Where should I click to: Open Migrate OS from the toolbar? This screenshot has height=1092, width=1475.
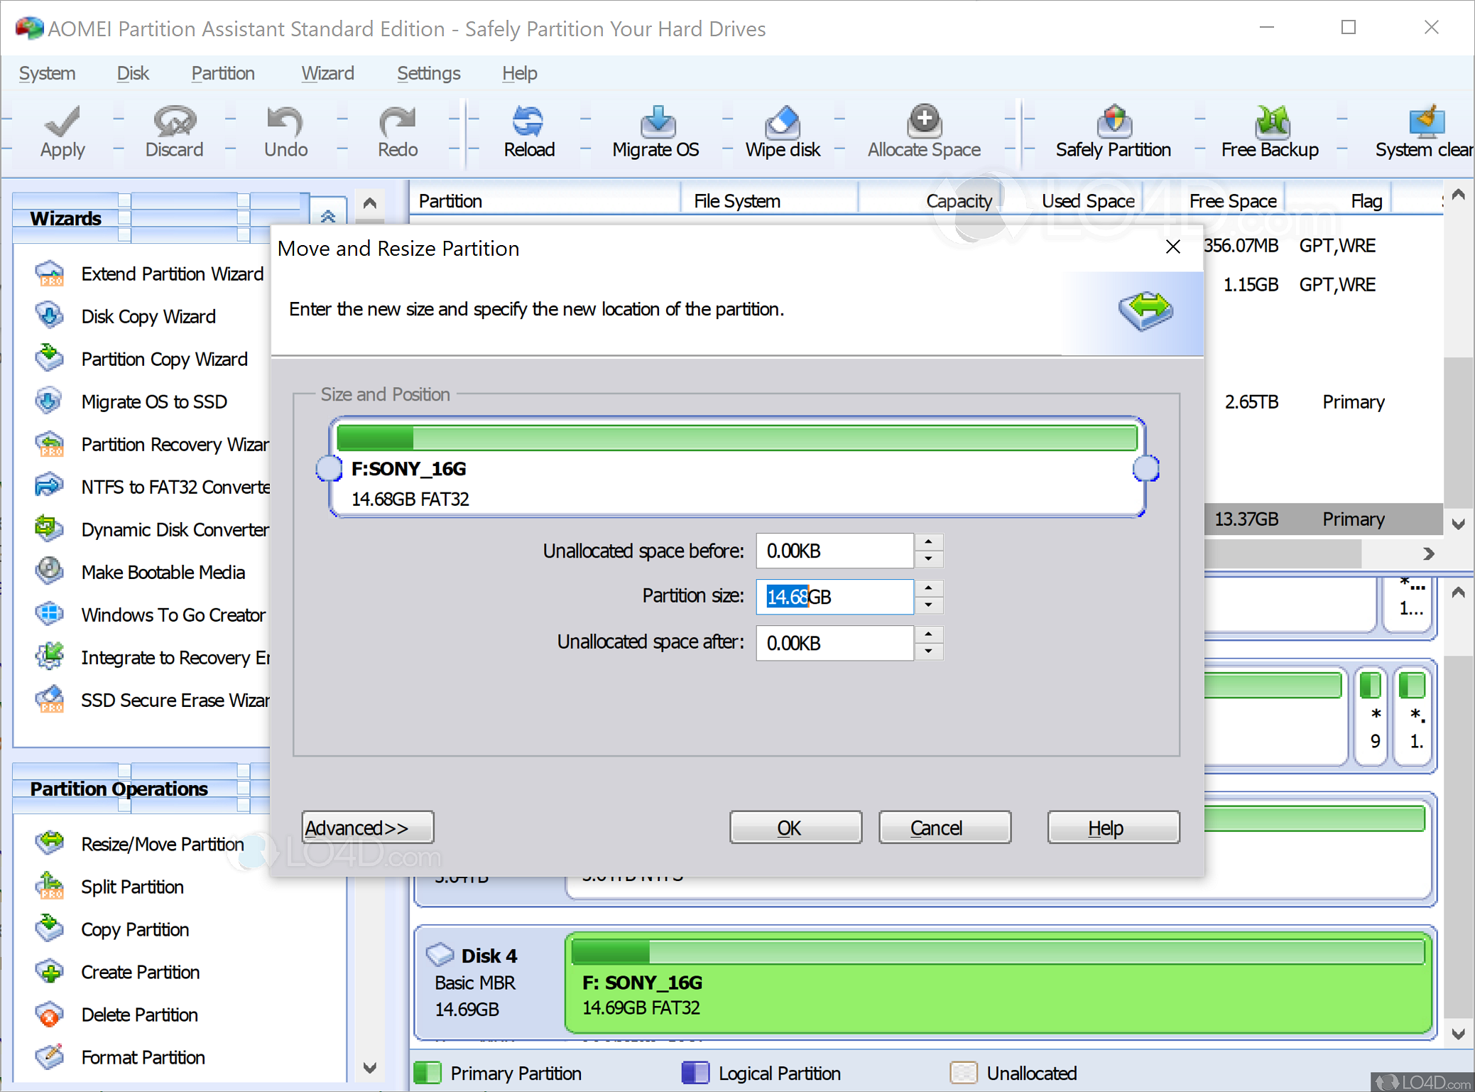pyautogui.click(x=655, y=132)
